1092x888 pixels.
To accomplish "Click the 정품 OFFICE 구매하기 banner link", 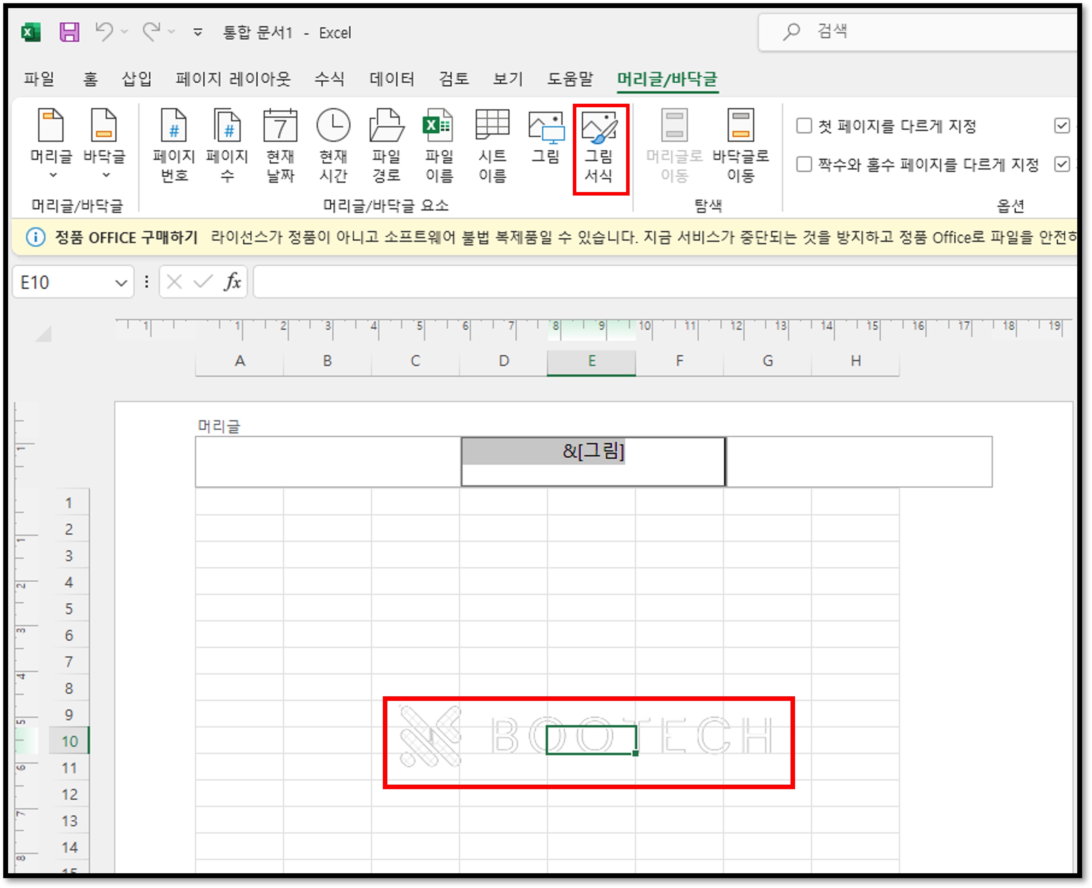I will (127, 238).
